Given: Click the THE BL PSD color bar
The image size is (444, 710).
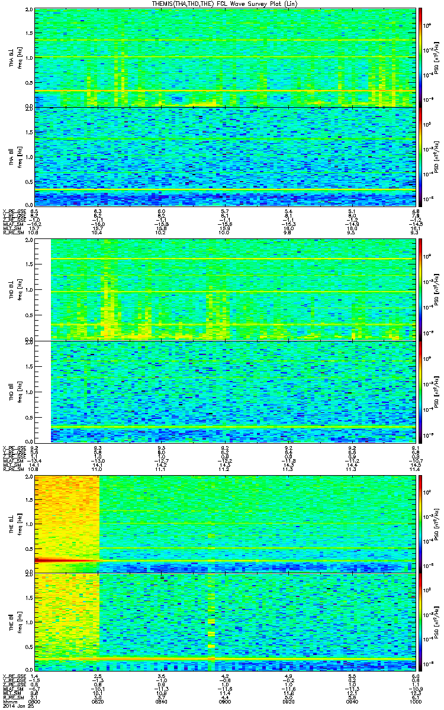Looking at the screenshot, I should [x=421, y=524].
